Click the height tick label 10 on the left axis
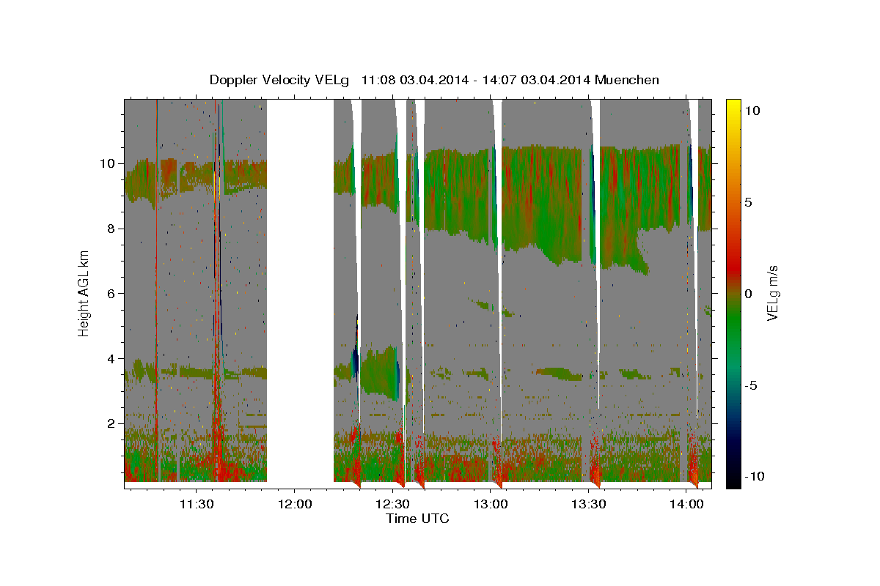Screen dimensions: 880x586 click(x=109, y=163)
